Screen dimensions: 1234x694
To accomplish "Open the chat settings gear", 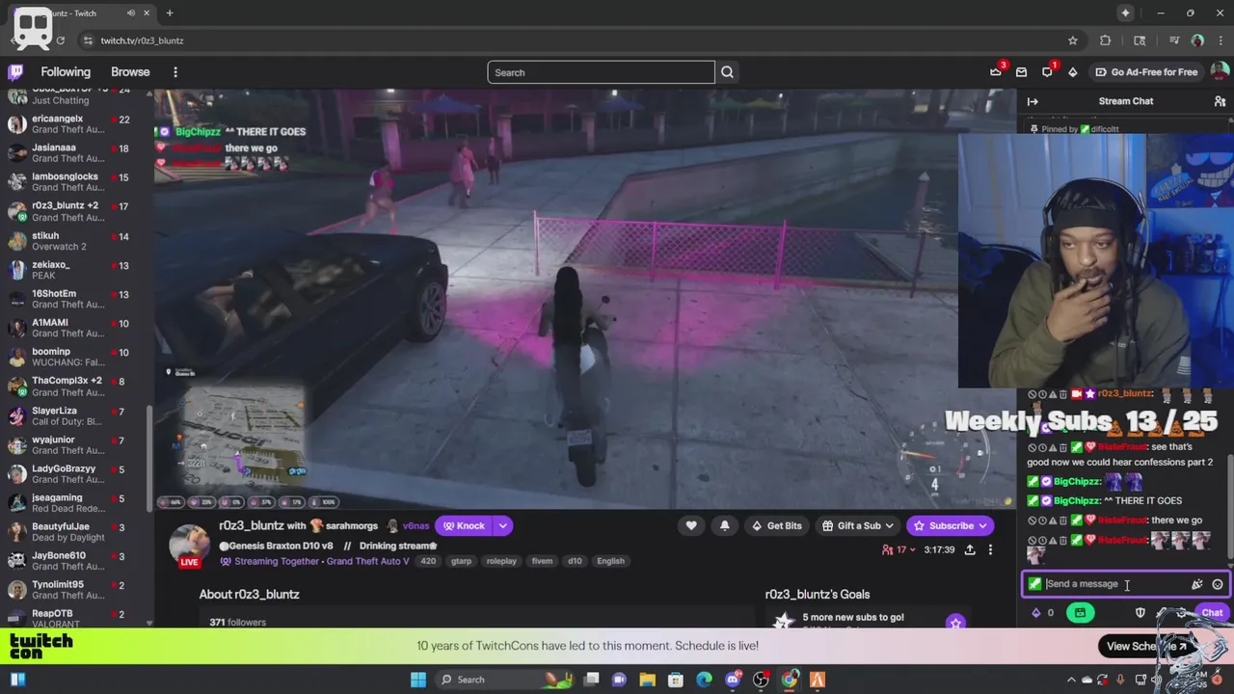I will [1182, 613].
